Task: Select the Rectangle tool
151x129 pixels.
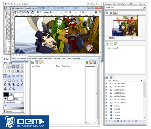Action: tap(10, 80)
